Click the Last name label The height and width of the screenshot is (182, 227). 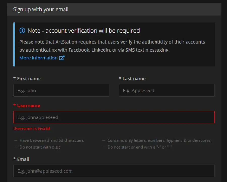point(134,79)
